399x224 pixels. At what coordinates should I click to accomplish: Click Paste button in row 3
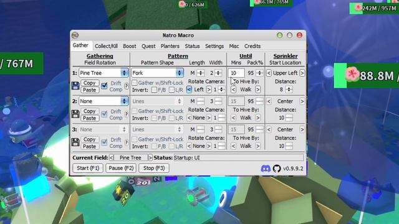90,146
